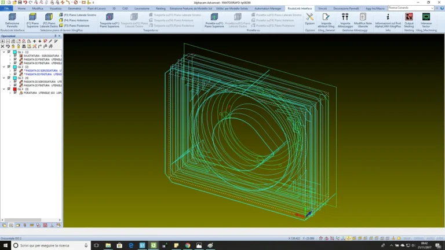Click the Operazioni panel horizontal scrollbar
Viewport: 445px width, 250px height.
pyautogui.click(x=31, y=220)
